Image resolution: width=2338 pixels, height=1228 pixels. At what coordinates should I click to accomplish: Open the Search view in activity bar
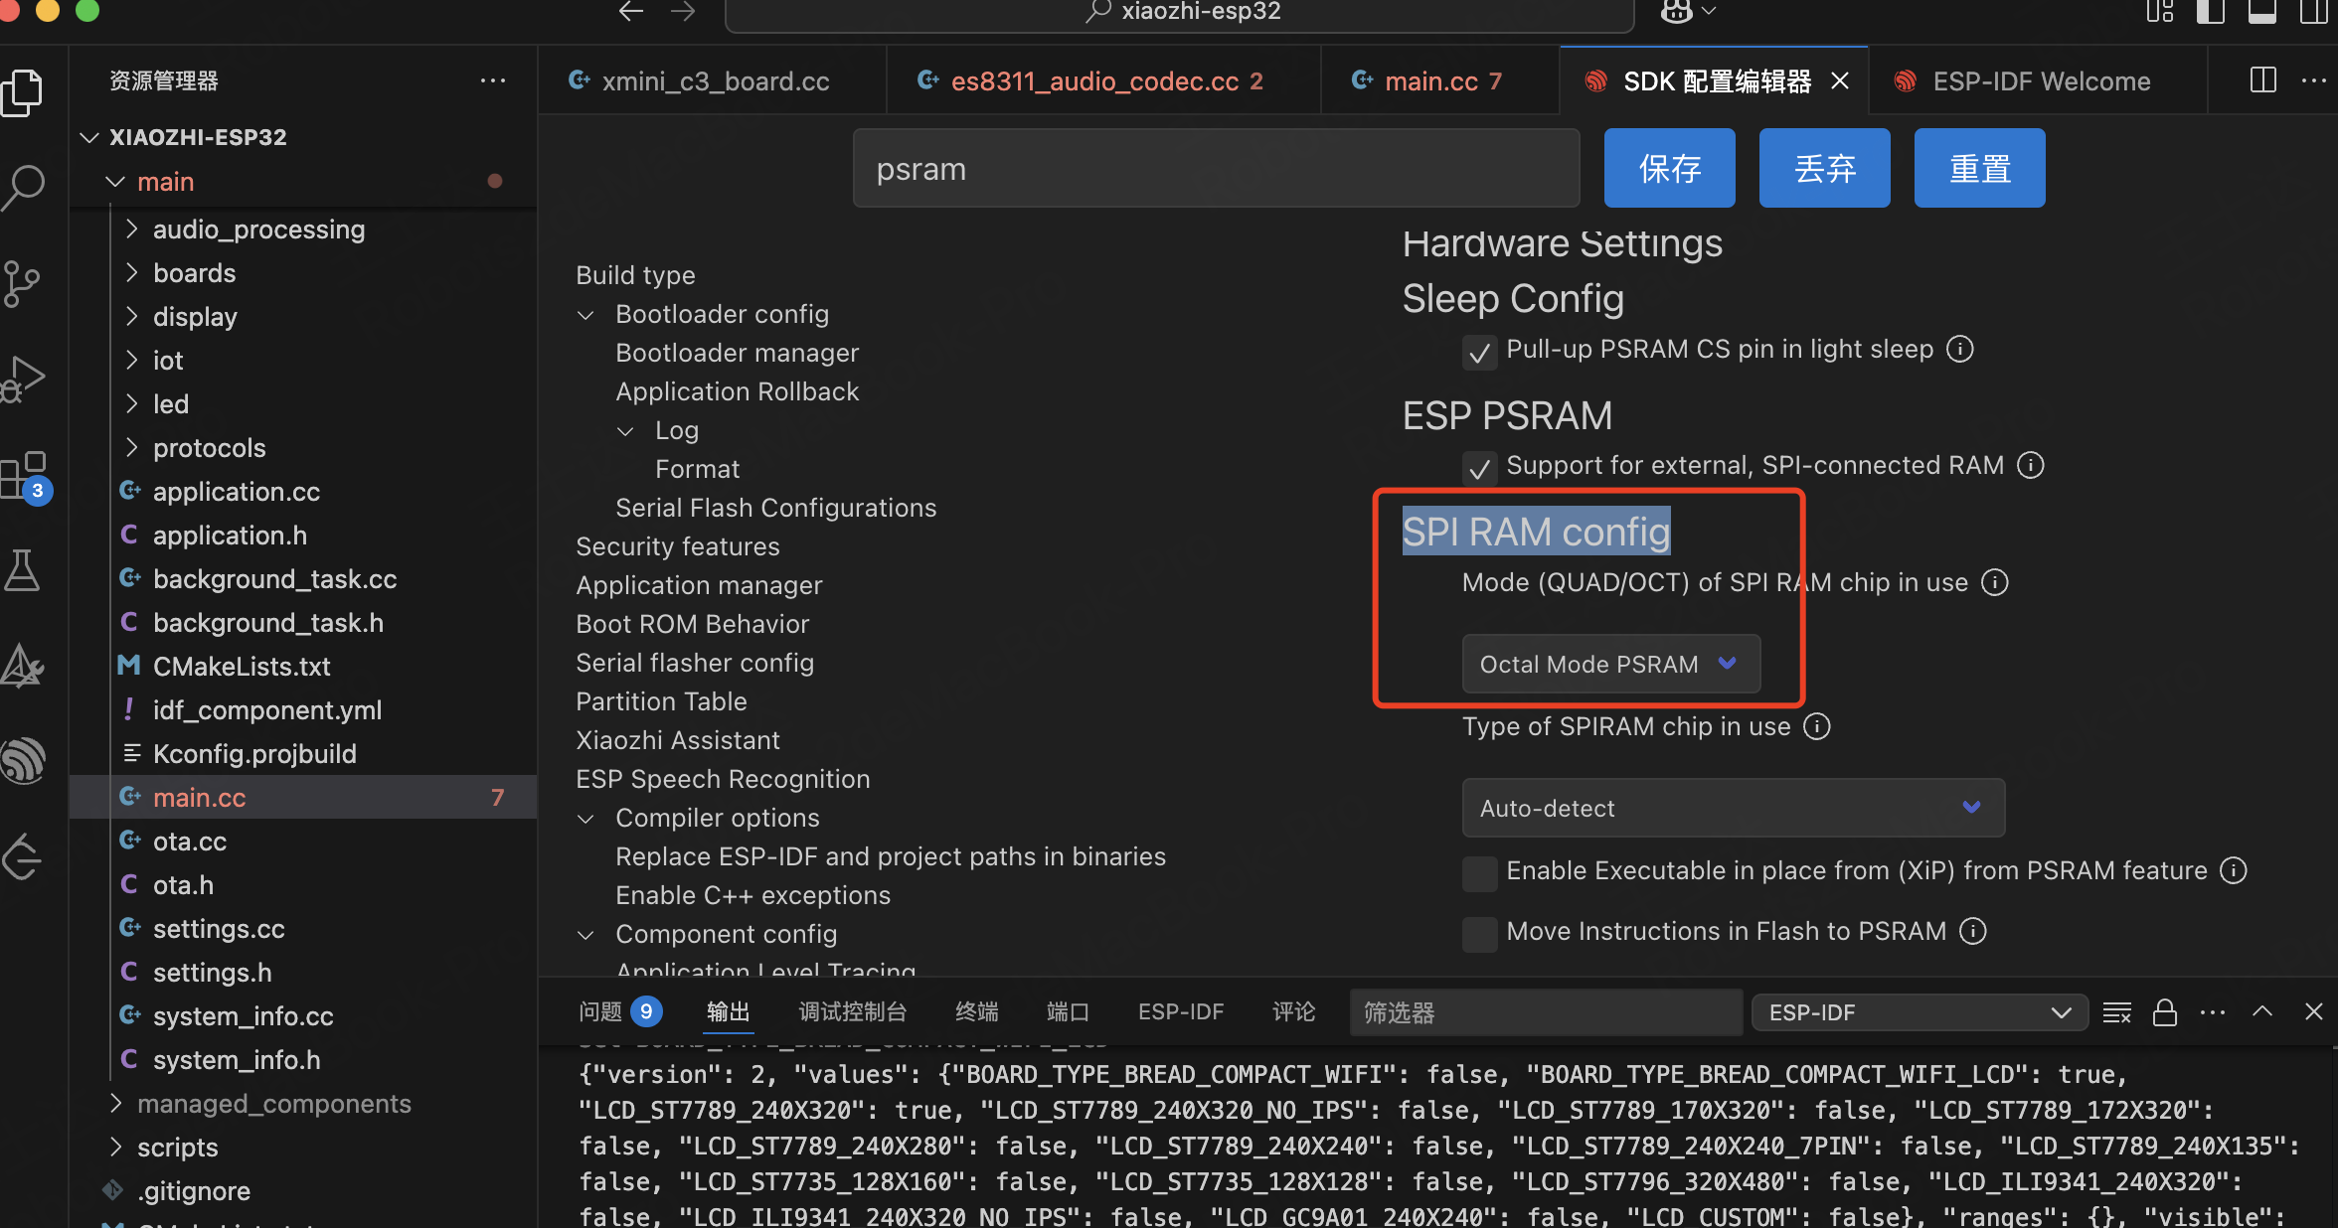(x=24, y=186)
